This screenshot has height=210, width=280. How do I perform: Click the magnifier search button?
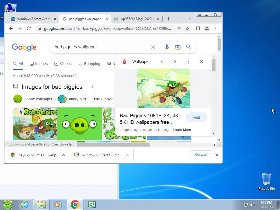(188, 47)
